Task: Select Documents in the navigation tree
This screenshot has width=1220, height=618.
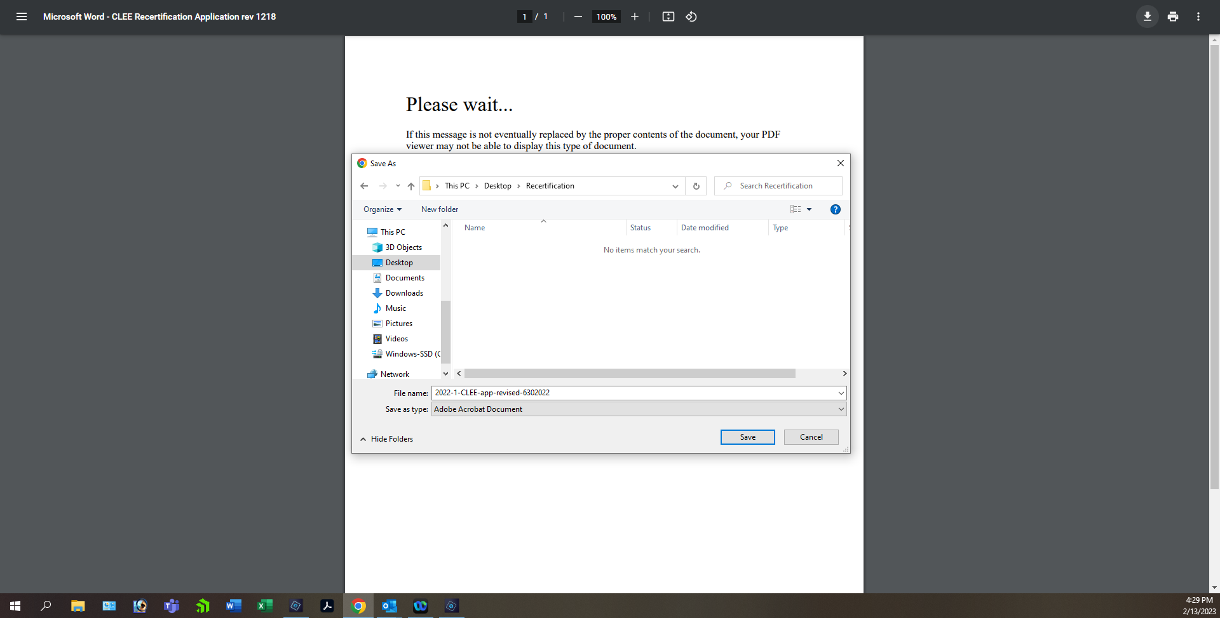Action: [x=405, y=278]
